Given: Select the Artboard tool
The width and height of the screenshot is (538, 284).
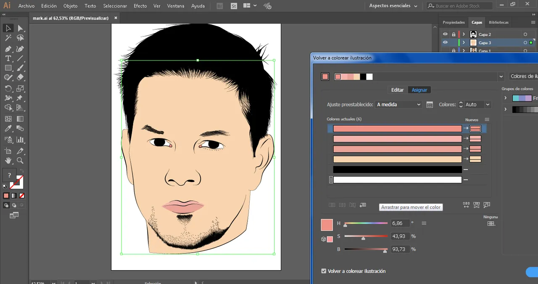Looking at the screenshot, I should [x=8, y=151].
